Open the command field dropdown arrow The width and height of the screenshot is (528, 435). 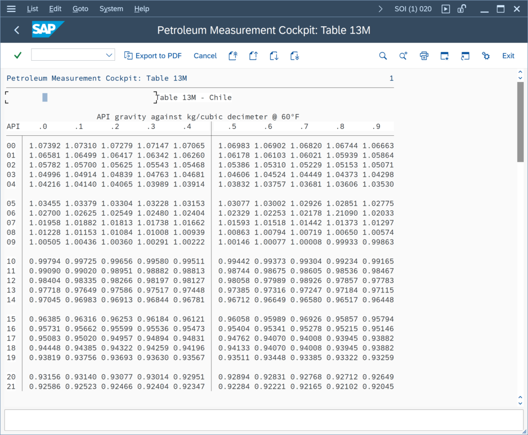(x=109, y=55)
